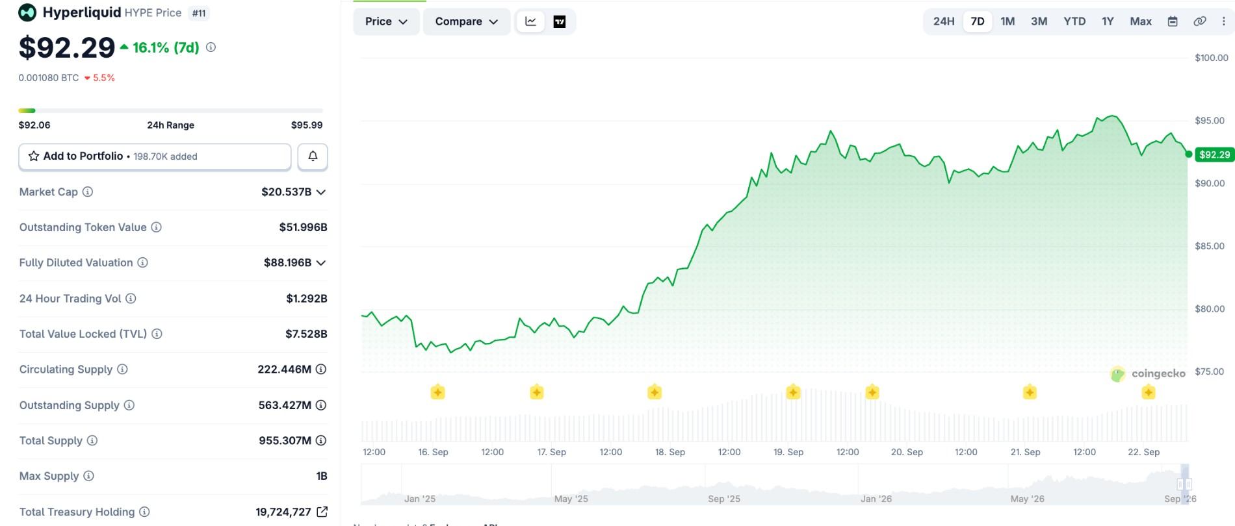The image size is (1235, 526).
Task: Click the $95.99 24h high value
Action: click(307, 125)
